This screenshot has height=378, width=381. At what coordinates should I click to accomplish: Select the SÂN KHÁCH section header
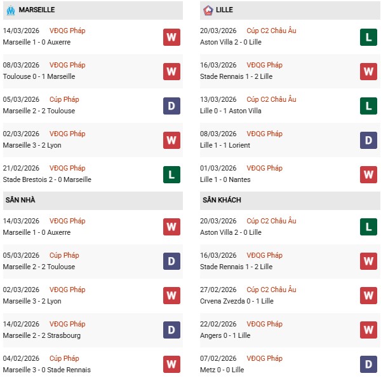(222, 200)
